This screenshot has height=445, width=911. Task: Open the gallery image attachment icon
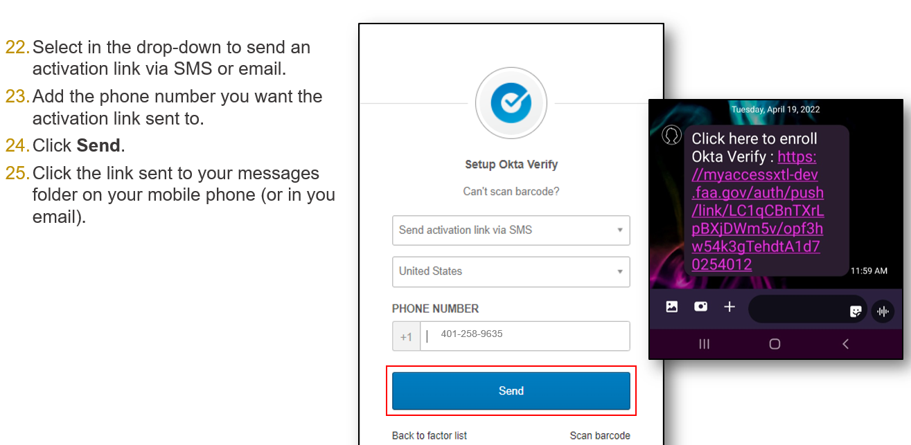[x=671, y=307]
